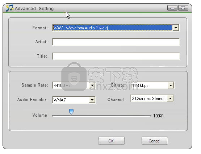
Task: Click the blue Volume slider thumb
Action: [x=71, y=112]
